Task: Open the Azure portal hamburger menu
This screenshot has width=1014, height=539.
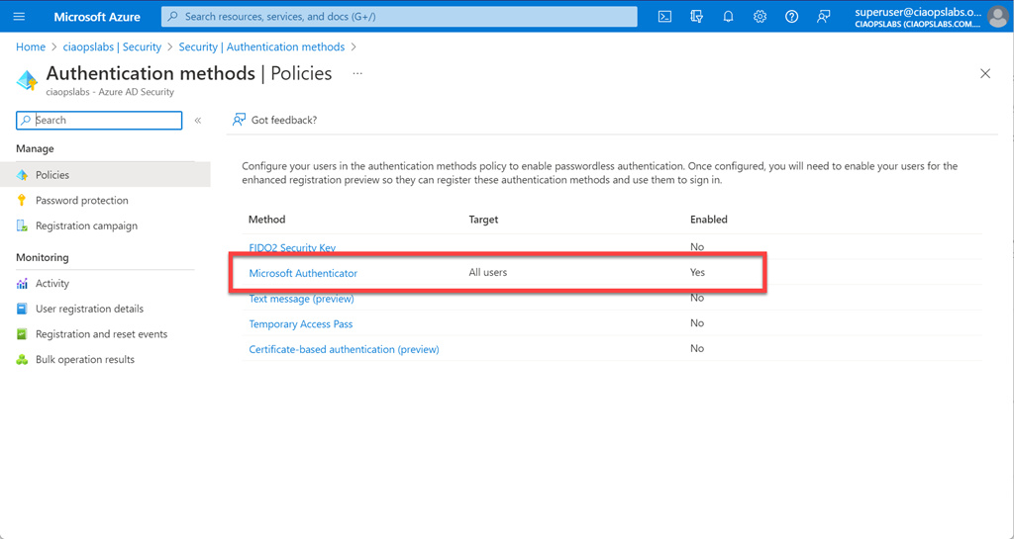Action: point(19,17)
